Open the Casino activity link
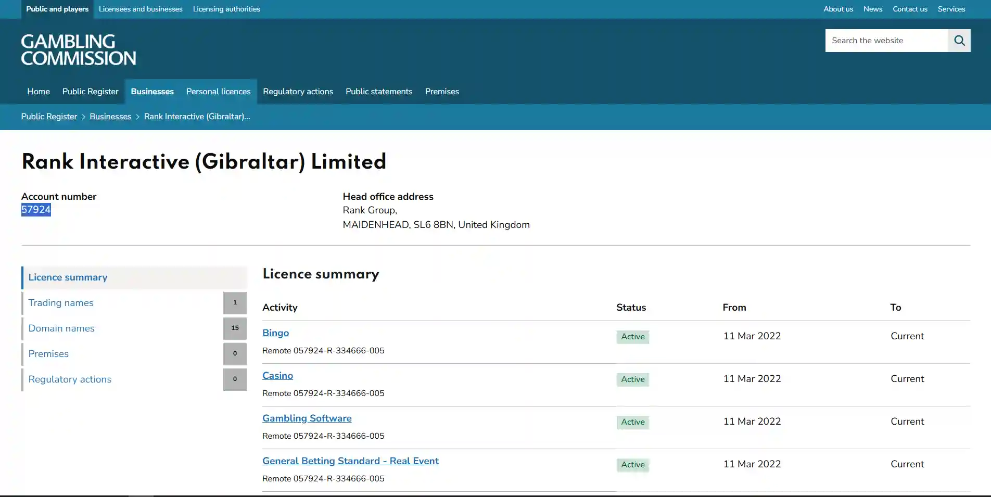 (278, 376)
